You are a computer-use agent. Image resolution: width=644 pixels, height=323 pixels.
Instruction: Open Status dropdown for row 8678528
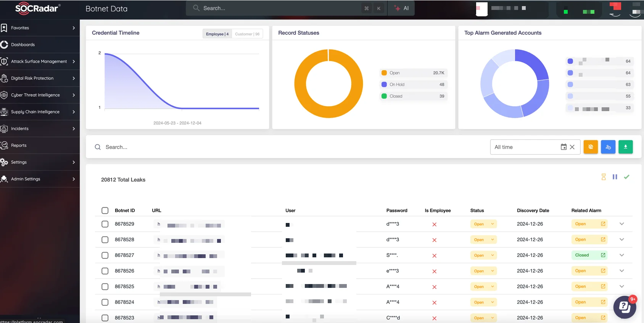(483, 240)
